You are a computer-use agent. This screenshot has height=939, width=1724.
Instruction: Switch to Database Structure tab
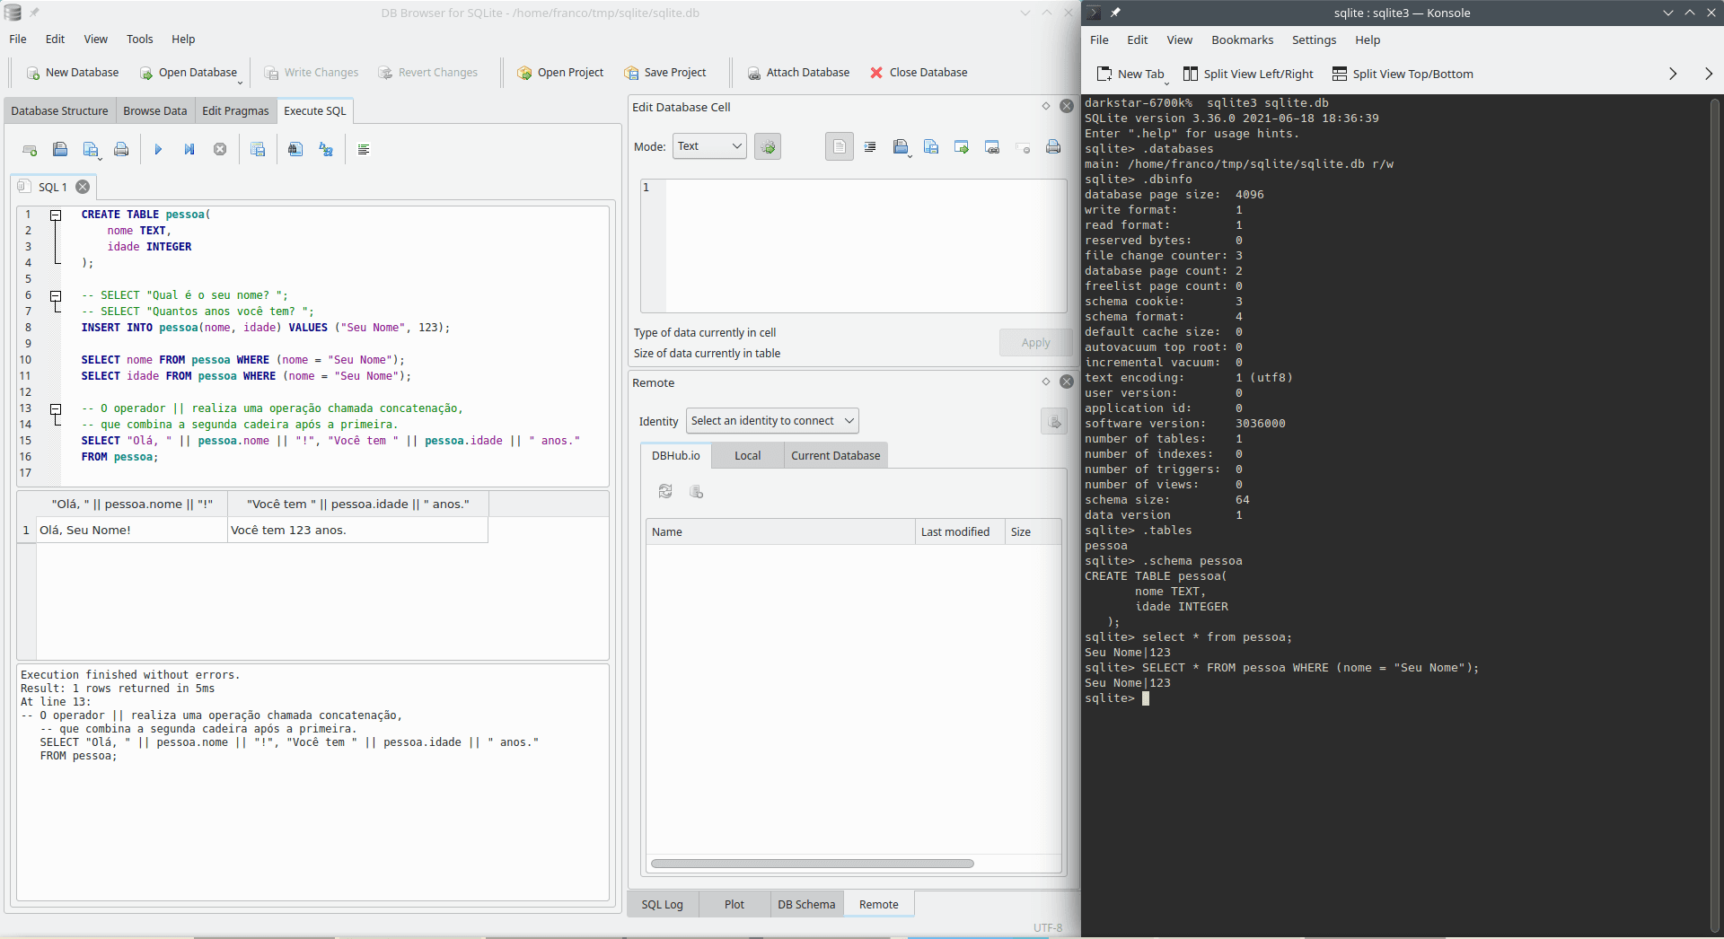click(59, 110)
